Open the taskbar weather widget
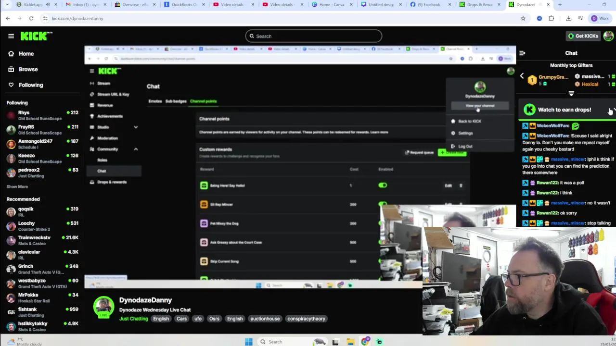Screen dimensions: 616x346 (x=25, y=342)
